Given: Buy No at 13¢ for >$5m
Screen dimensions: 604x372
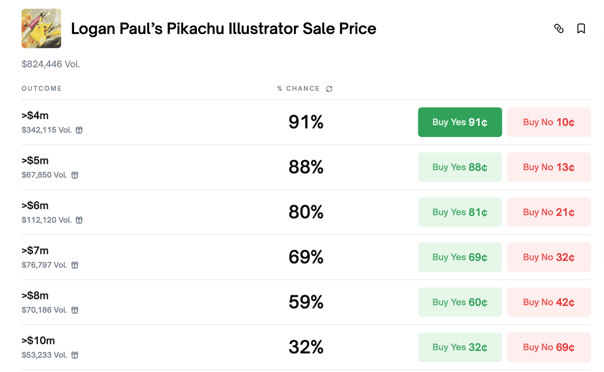Looking at the screenshot, I should click(x=549, y=167).
